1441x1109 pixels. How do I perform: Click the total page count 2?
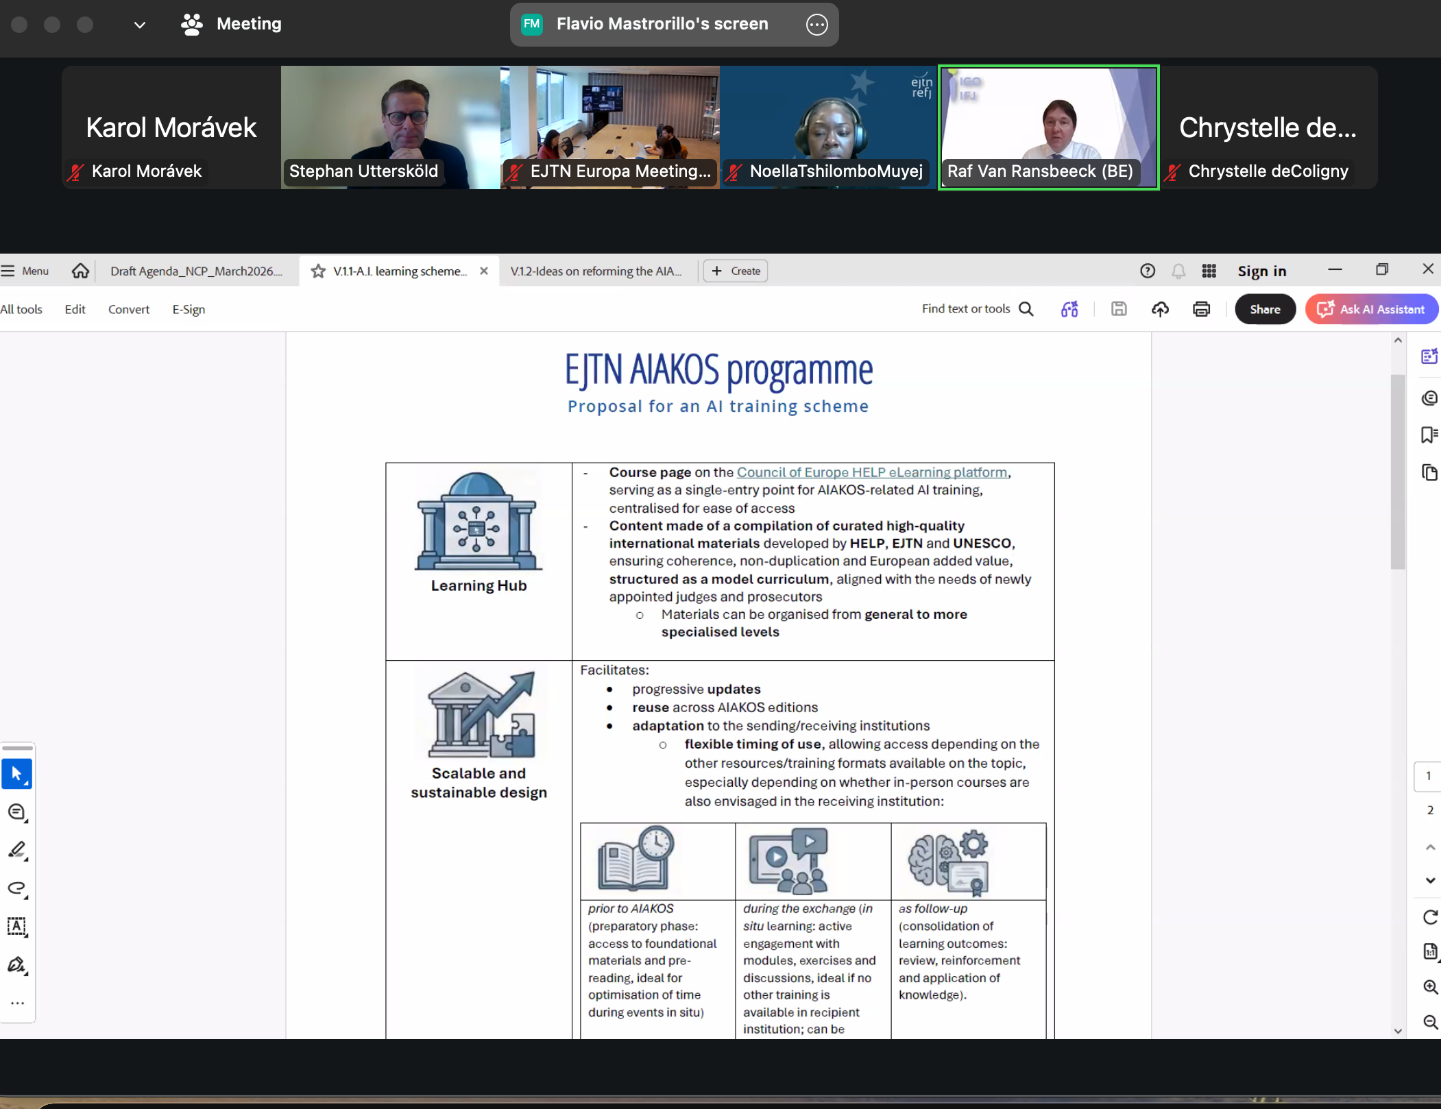(1430, 810)
